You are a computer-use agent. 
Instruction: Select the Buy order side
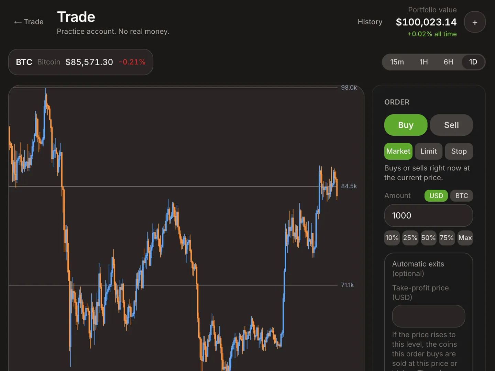pyautogui.click(x=406, y=125)
